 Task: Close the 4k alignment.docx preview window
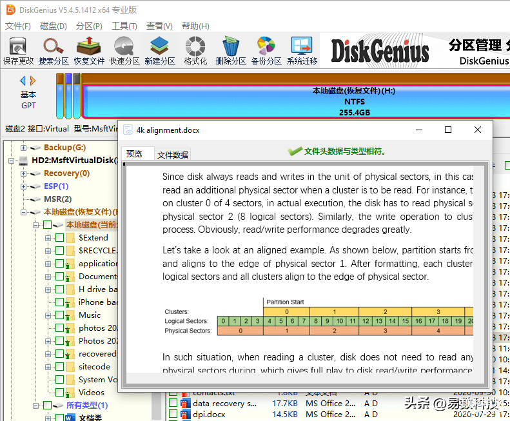click(478, 130)
